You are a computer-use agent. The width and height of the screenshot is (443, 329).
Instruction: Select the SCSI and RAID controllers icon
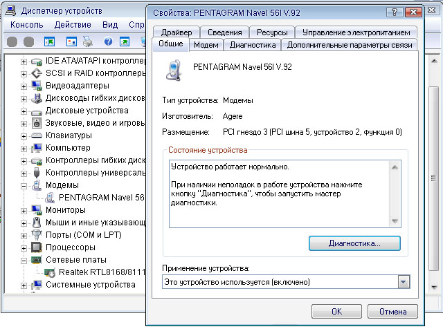click(37, 73)
